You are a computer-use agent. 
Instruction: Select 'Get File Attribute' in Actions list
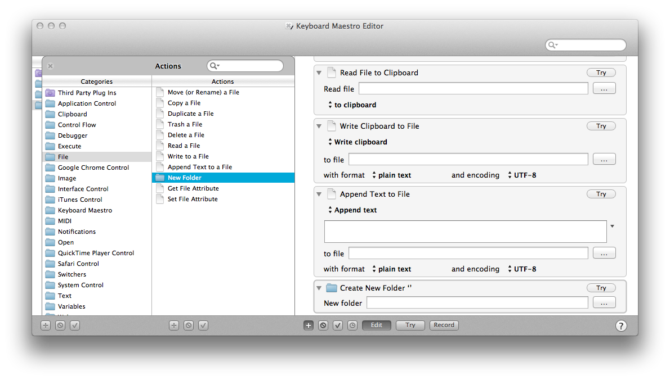point(223,188)
